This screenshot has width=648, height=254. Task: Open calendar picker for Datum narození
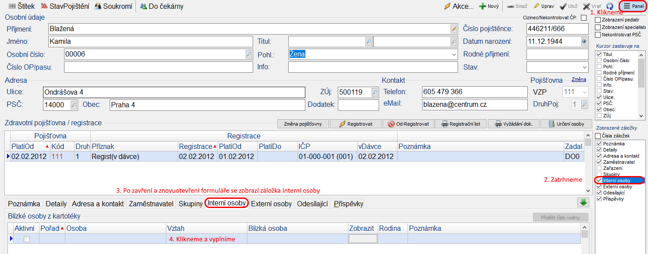584,42
